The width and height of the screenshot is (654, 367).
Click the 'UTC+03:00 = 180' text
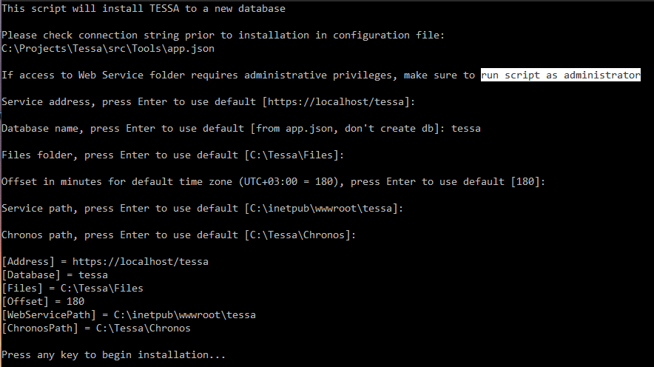tap(289, 182)
